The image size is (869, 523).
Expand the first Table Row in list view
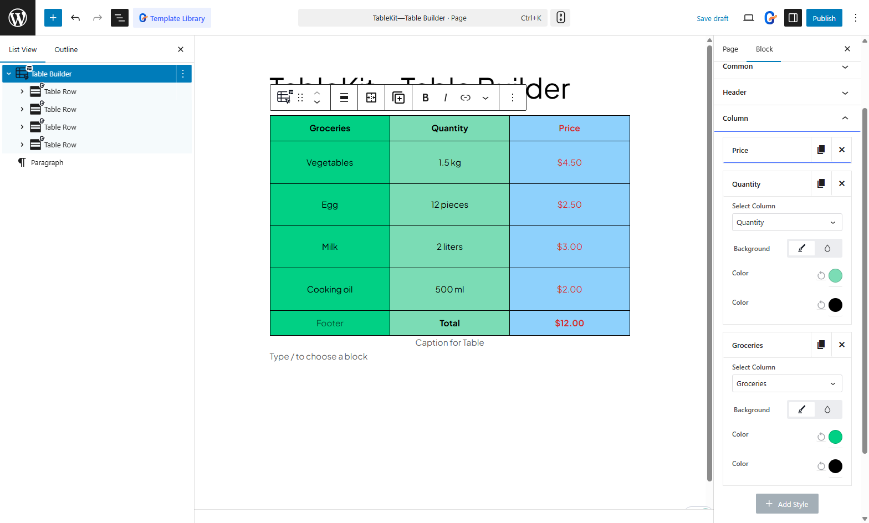click(22, 91)
